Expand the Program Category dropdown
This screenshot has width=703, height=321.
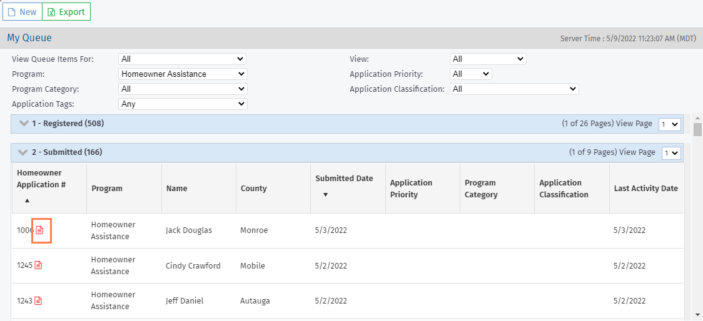click(183, 89)
